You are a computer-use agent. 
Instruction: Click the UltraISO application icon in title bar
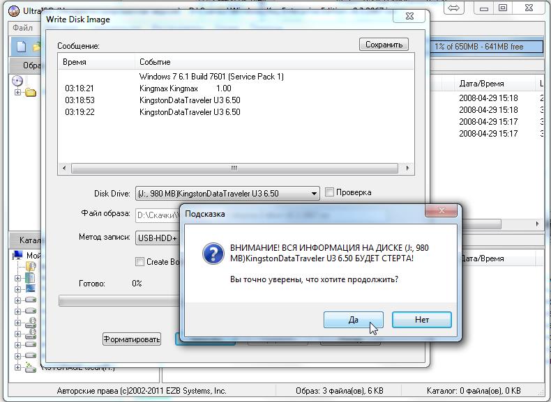pos(13,10)
